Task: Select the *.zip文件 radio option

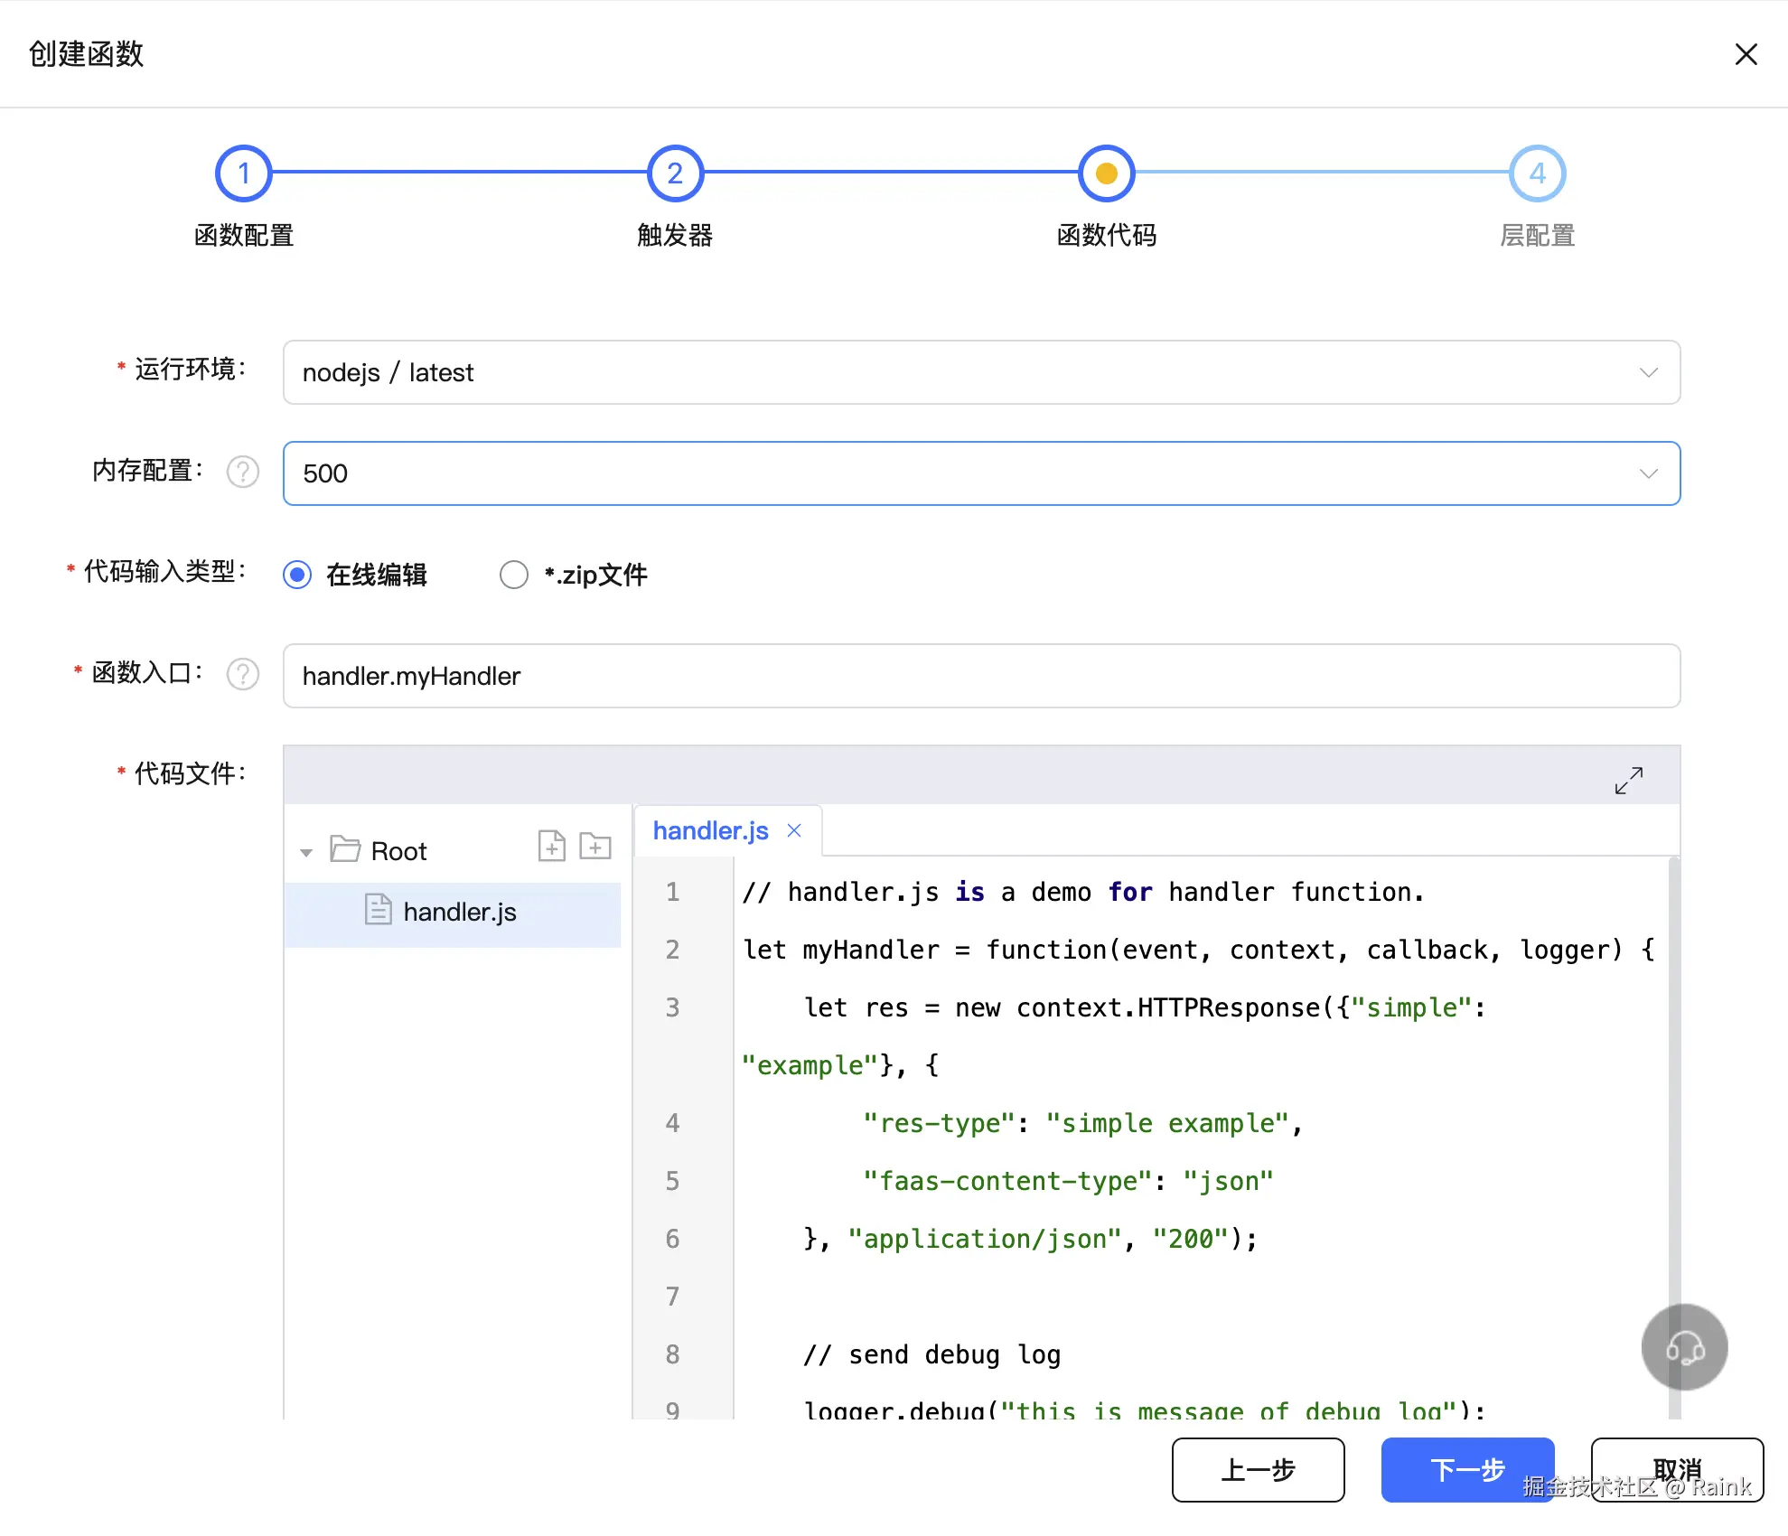Action: click(x=513, y=575)
